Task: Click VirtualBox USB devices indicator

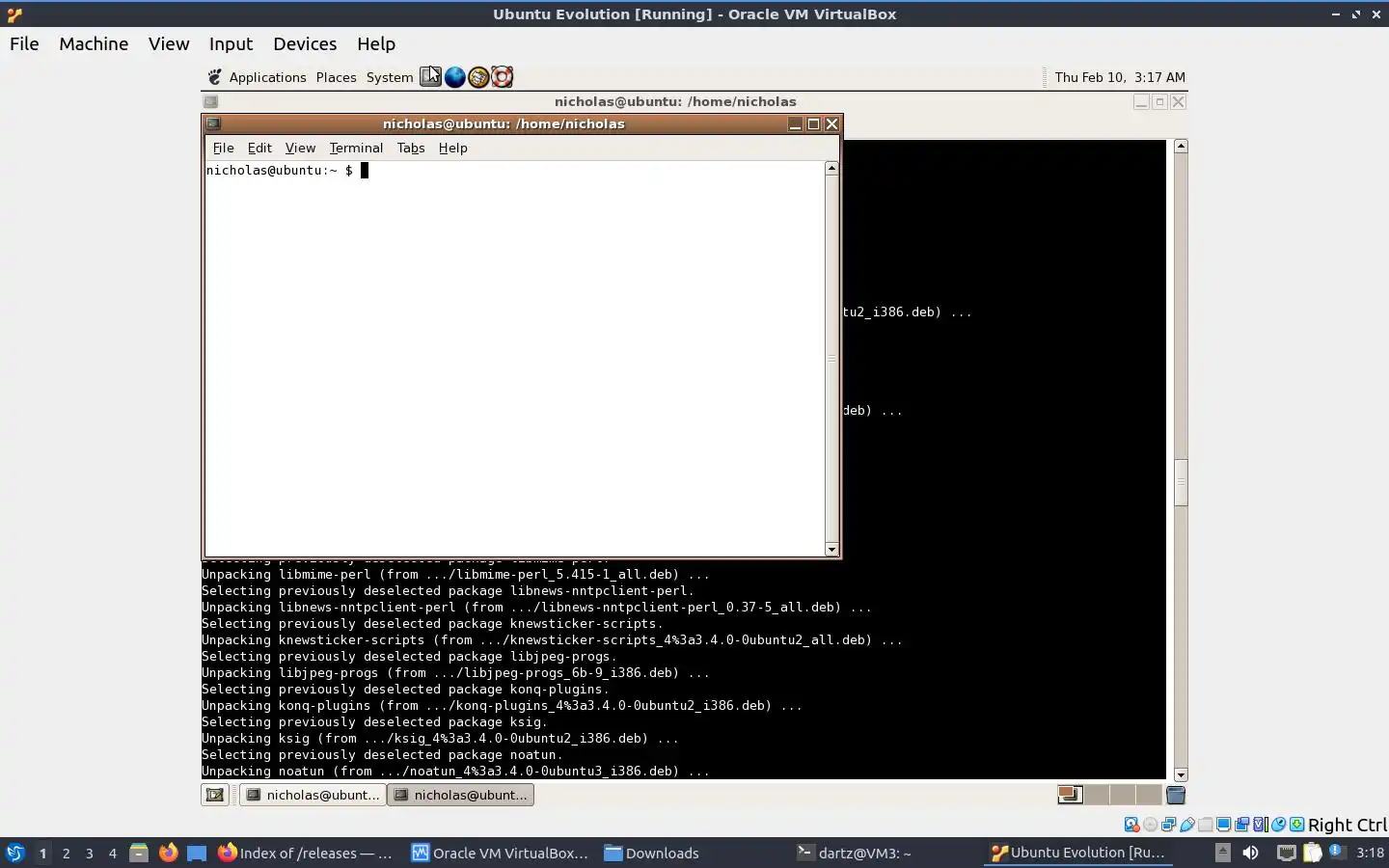Action: coord(1187,825)
